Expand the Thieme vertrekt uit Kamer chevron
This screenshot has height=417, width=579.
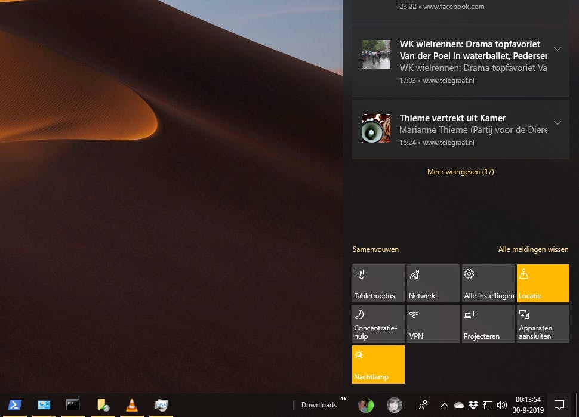coord(558,122)
